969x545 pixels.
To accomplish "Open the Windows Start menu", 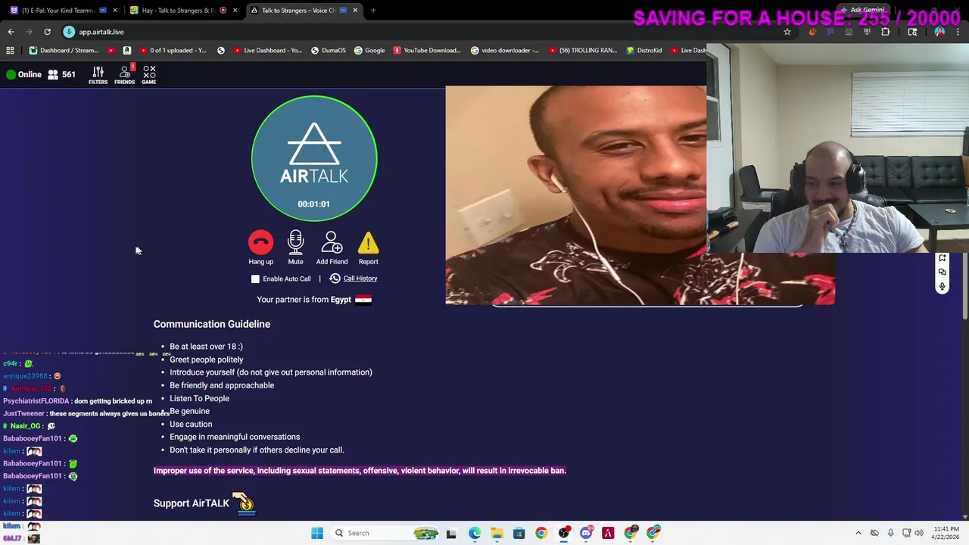I will click(x=317, y=533).
